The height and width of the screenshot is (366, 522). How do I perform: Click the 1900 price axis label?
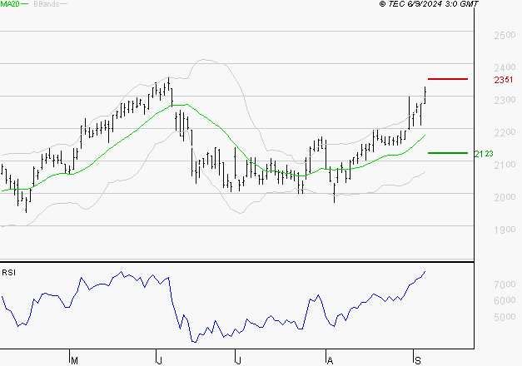(505, 230)
